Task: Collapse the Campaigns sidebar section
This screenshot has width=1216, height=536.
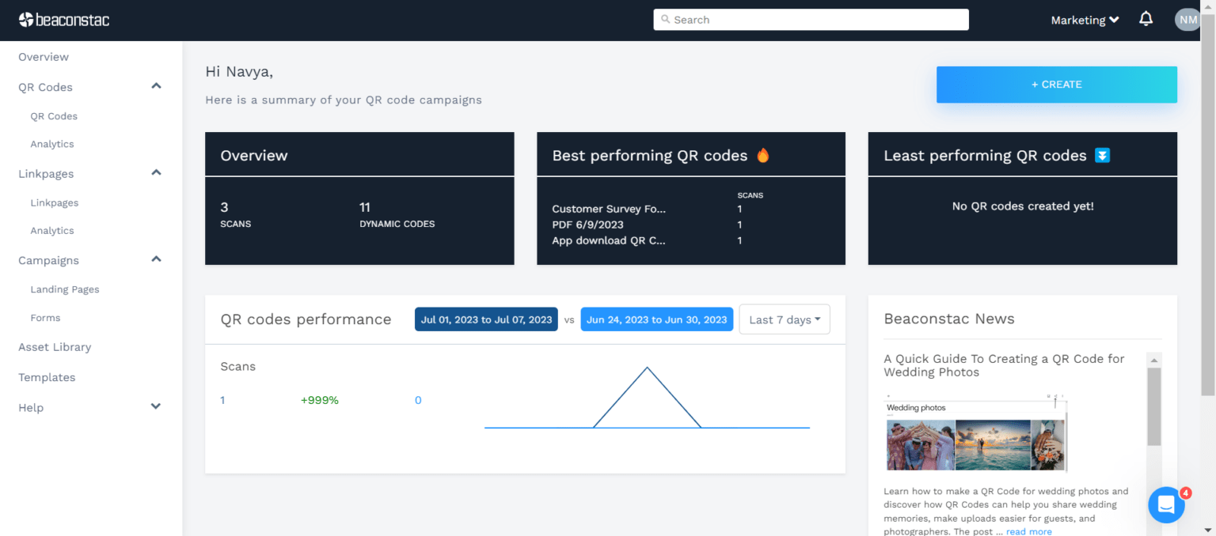Action: (x=156, y=259)
